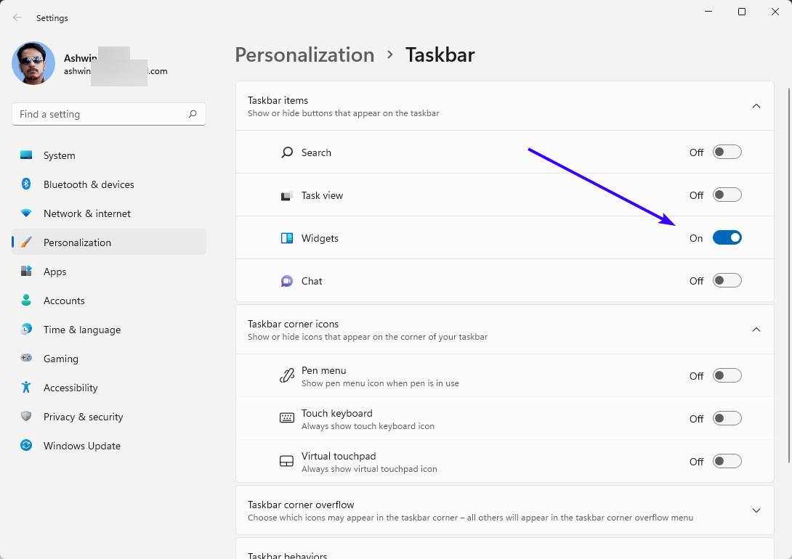Click the Gaming controller icon
Image resolution: width=792 pixels, height=559 pixels.
pyautogui.click(x=26, y=358)
